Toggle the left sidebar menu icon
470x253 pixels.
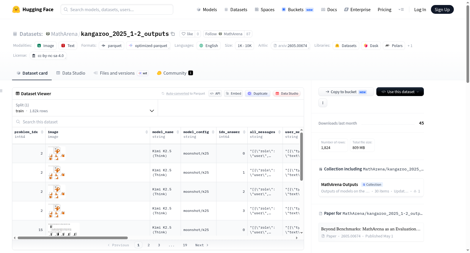click(x=1, y=91)
